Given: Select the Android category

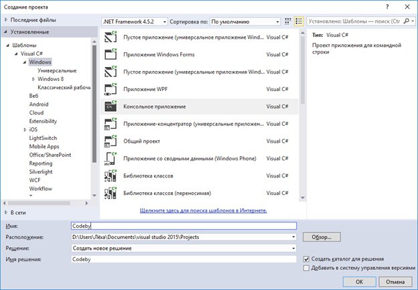Looking at the screenshot, I should coord(39,104).
